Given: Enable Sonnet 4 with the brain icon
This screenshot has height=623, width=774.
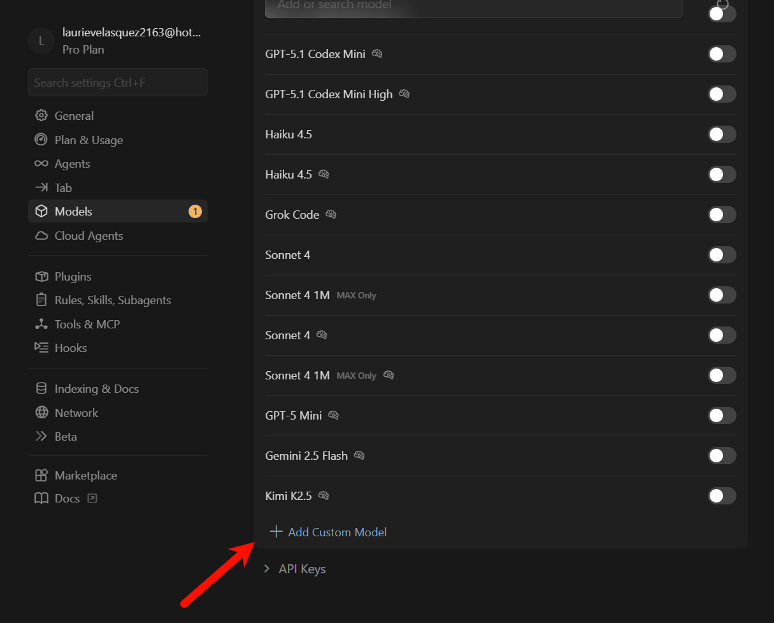Looking at the screenshot, I should click(722, 335).
